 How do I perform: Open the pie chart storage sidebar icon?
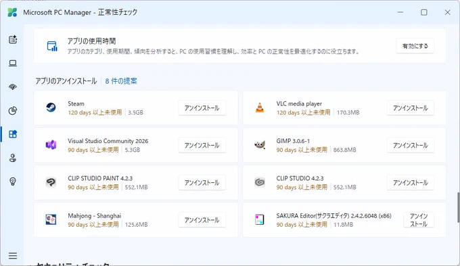[13, 111]
